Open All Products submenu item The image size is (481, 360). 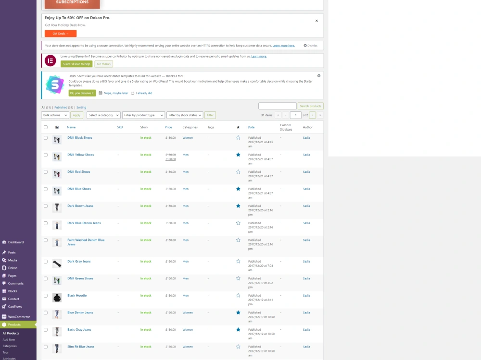[11, 334]
